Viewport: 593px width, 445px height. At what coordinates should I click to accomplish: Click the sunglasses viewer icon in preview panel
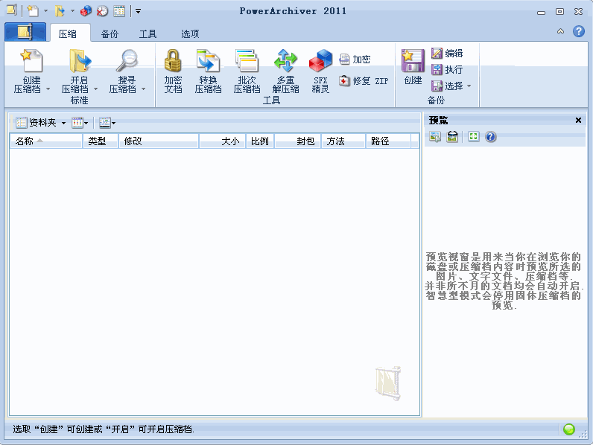(x=452, y=136)
